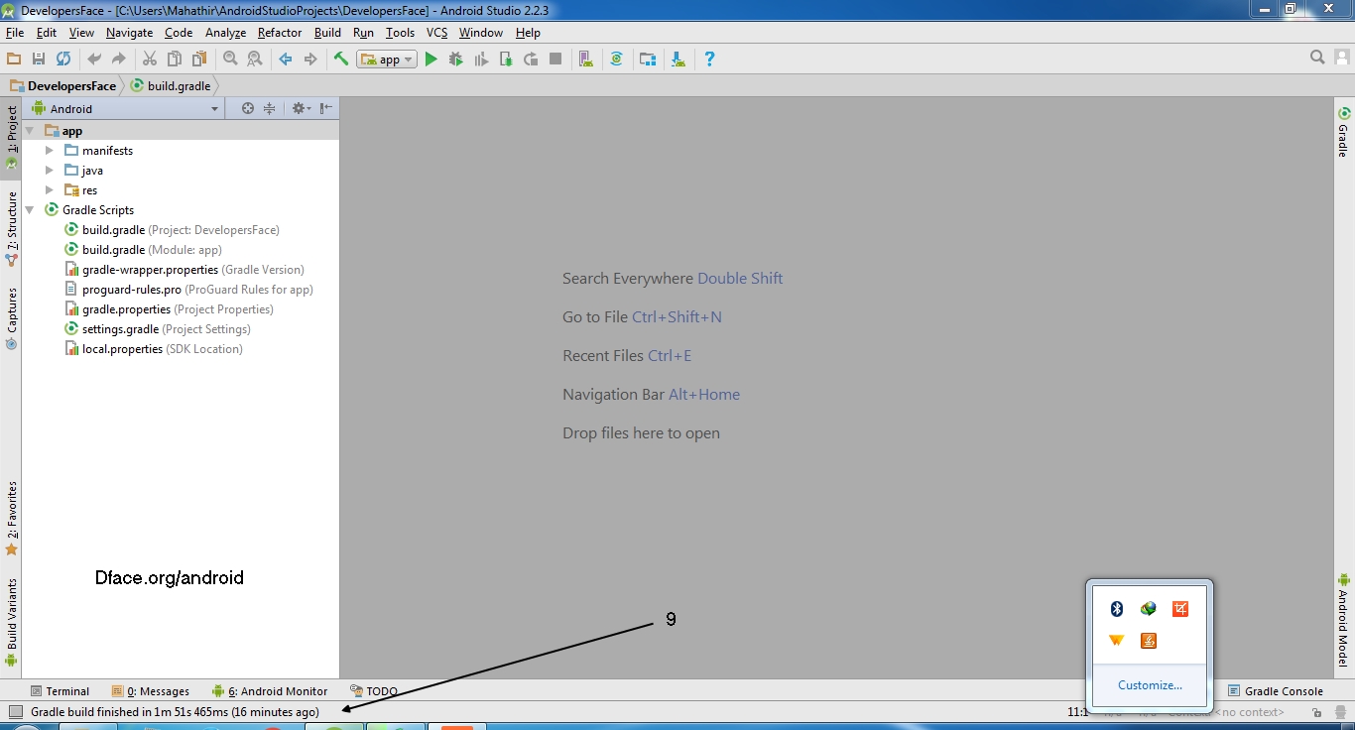Viewport: 1355px width, 730px height.
Task: Click the build.gradle breadcrumb in navigation bar
Action: point(171,86)
